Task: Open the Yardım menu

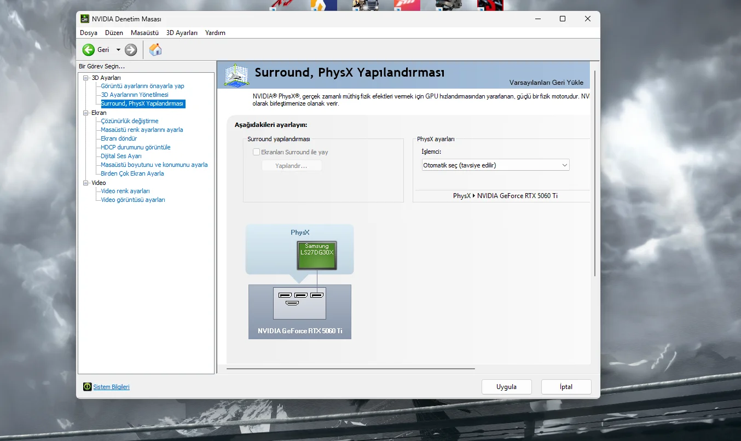Action: (215, 33)
